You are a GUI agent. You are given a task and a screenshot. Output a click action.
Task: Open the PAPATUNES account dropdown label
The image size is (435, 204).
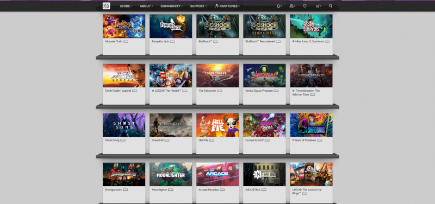click(x=229, y=6)
